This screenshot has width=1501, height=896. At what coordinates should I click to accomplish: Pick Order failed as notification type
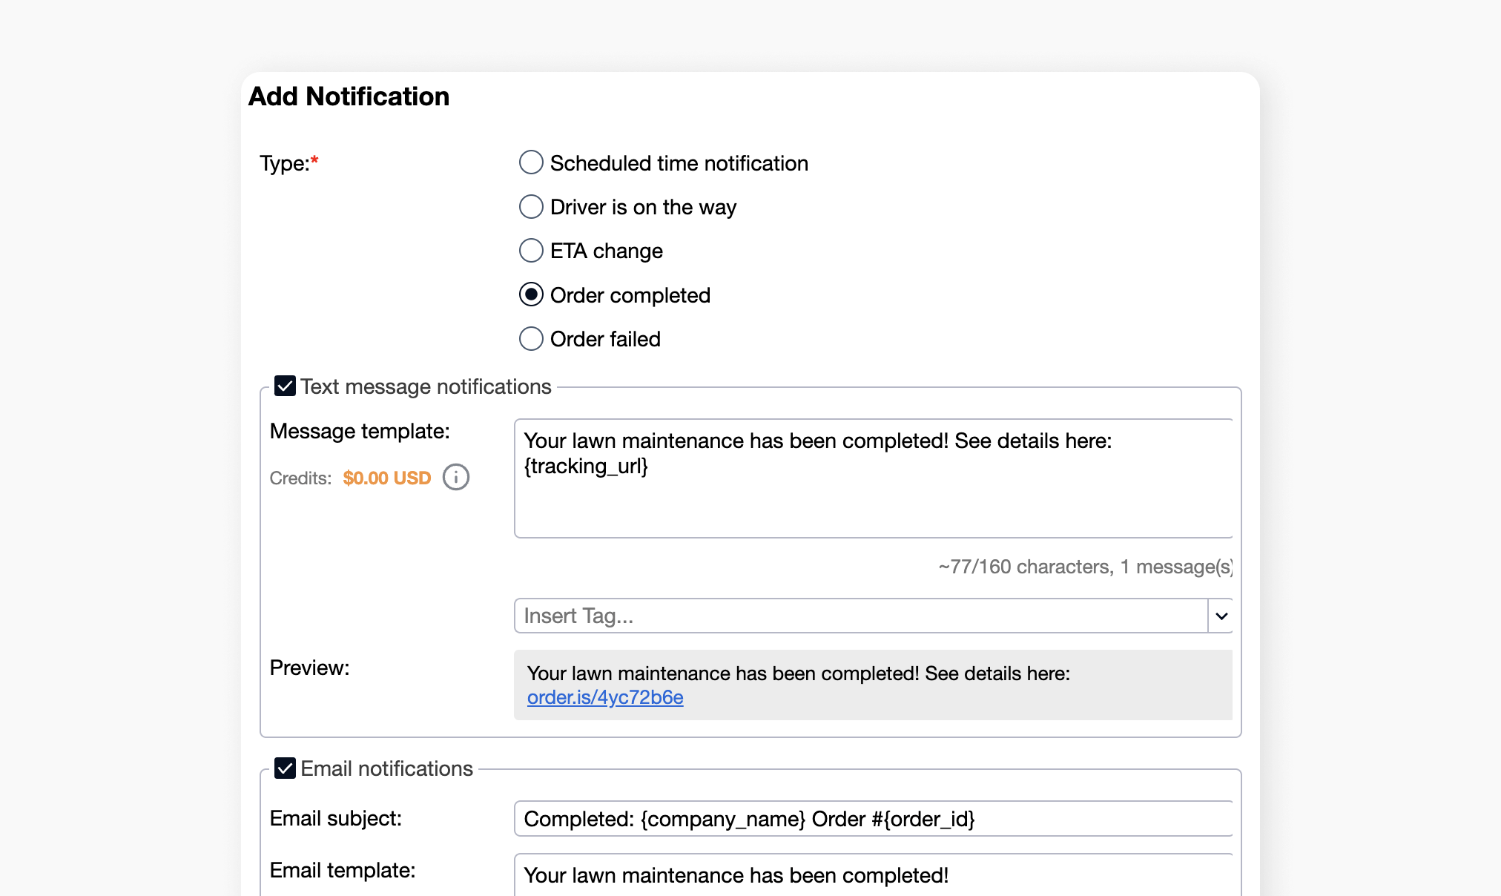531,338
